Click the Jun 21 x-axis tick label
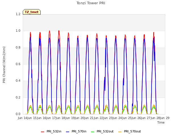This screenshot has width=182, height=137. pos(89,118)
